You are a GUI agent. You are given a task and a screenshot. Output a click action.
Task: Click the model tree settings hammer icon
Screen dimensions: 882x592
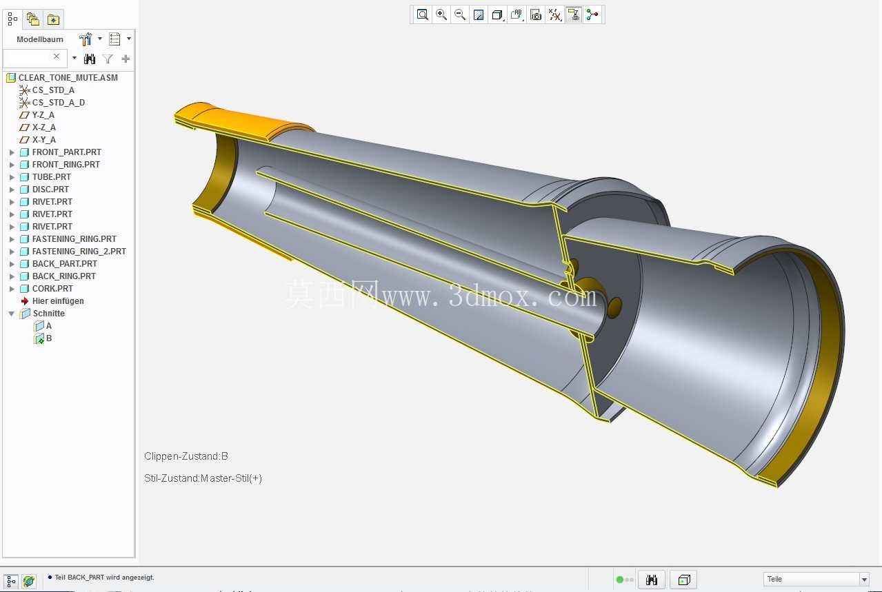[x=86, y=39]
